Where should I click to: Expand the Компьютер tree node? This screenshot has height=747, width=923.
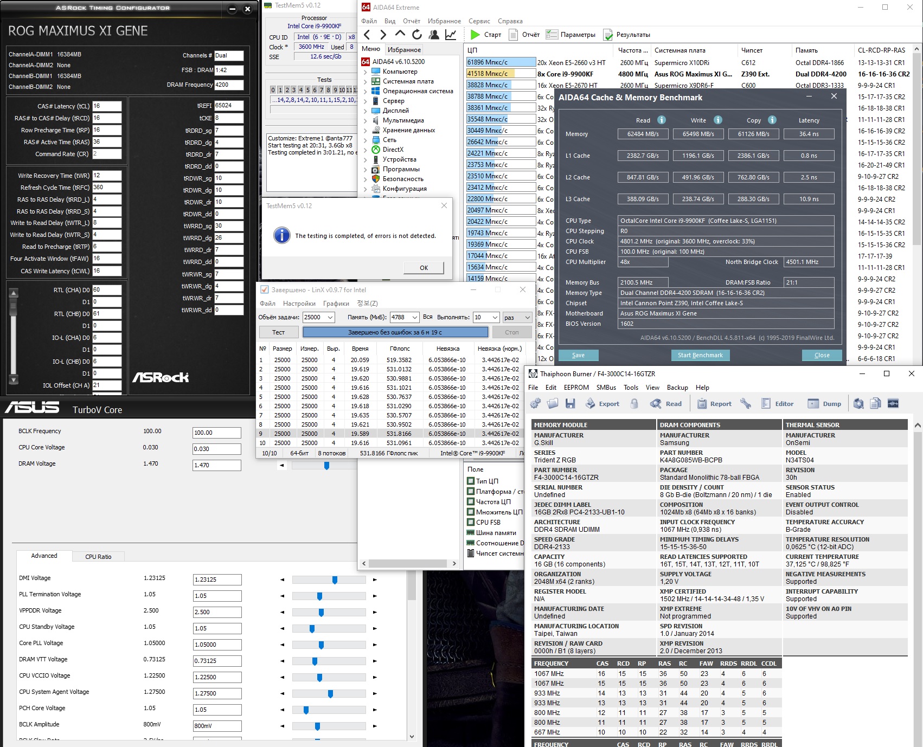click(x=366, y=72)
